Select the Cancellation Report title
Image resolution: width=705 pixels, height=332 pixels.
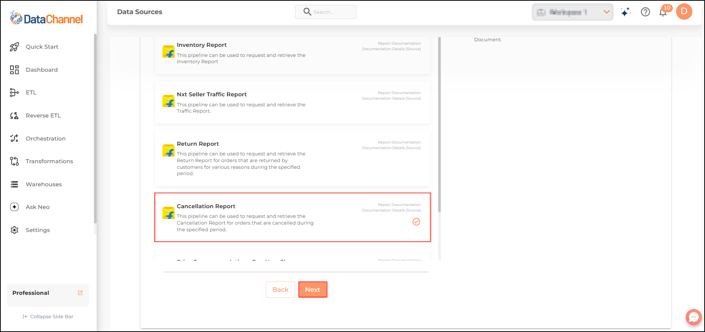206,206
